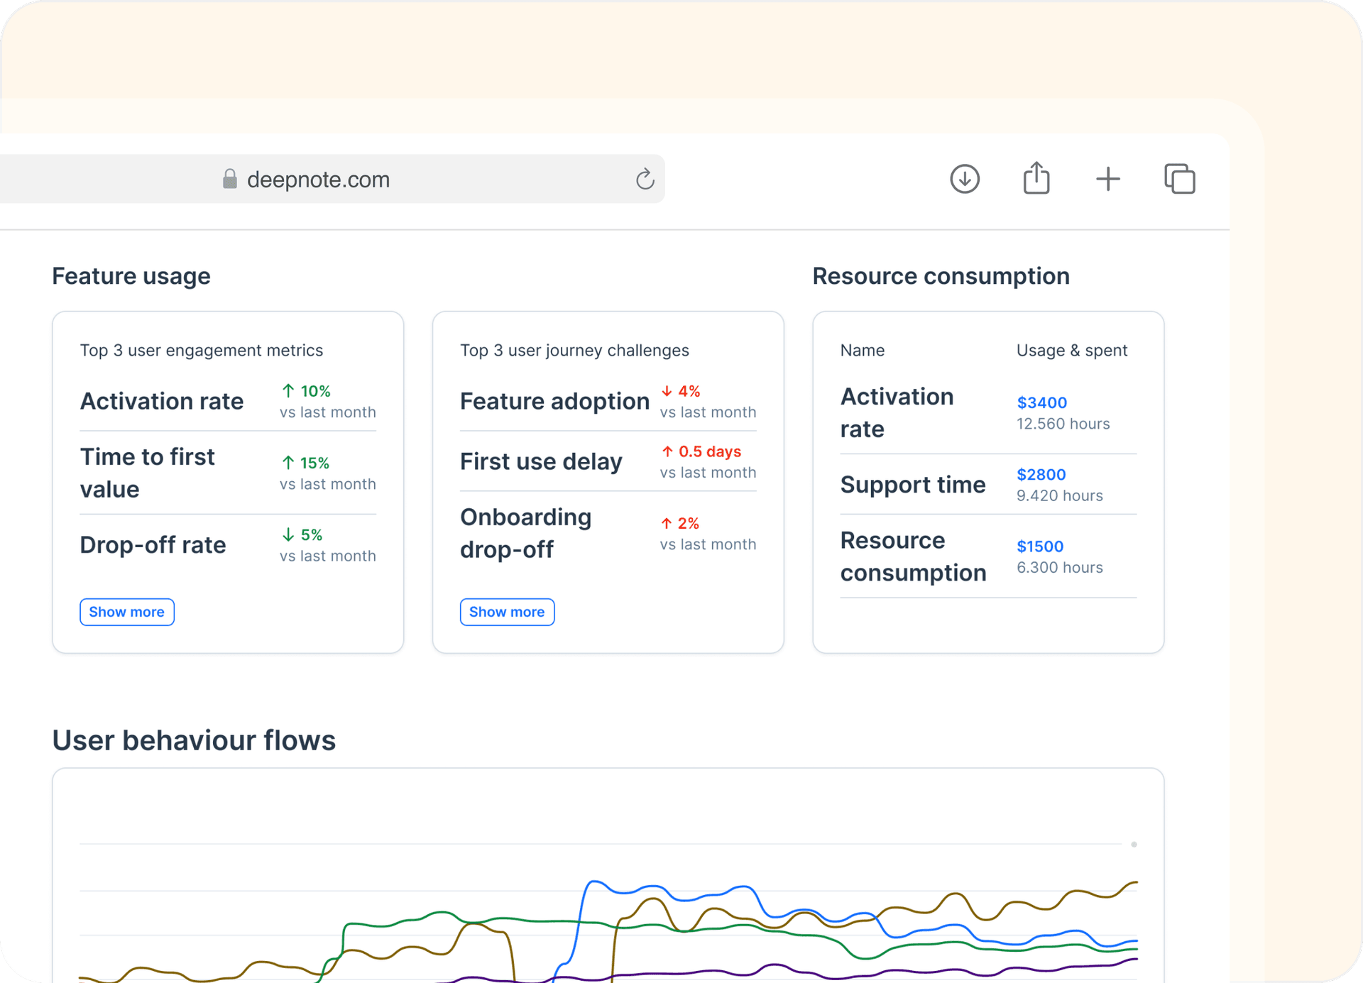Click the browser downloads icon
Image resolution: width=1363 pixels, height=983 pixels.
(x=964, y=179)
